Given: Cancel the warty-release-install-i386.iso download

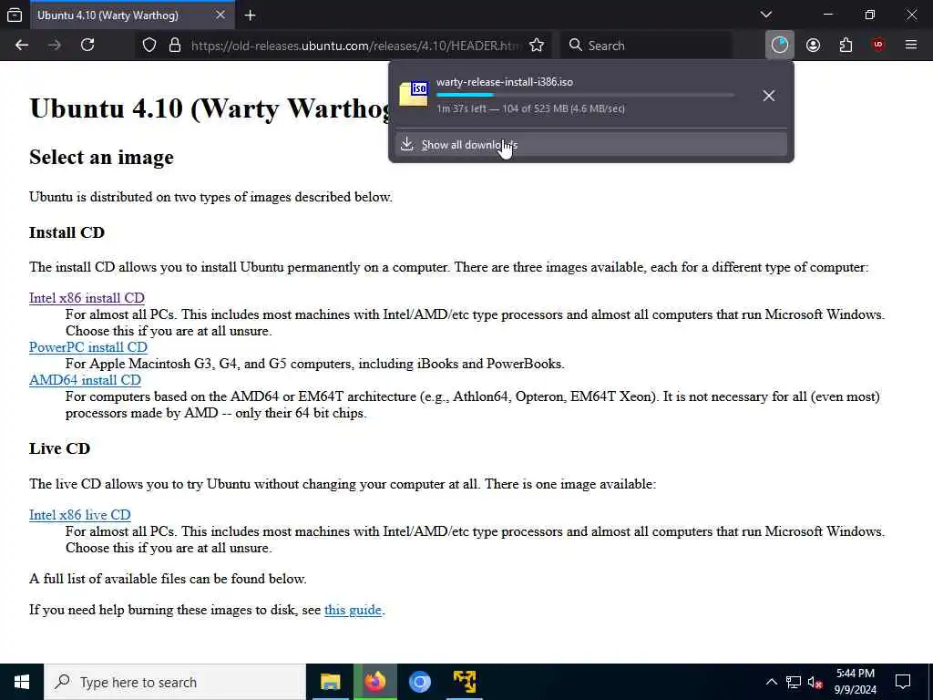Looking at the screenshot, I should pyautogui.click(x=769, y=96).
